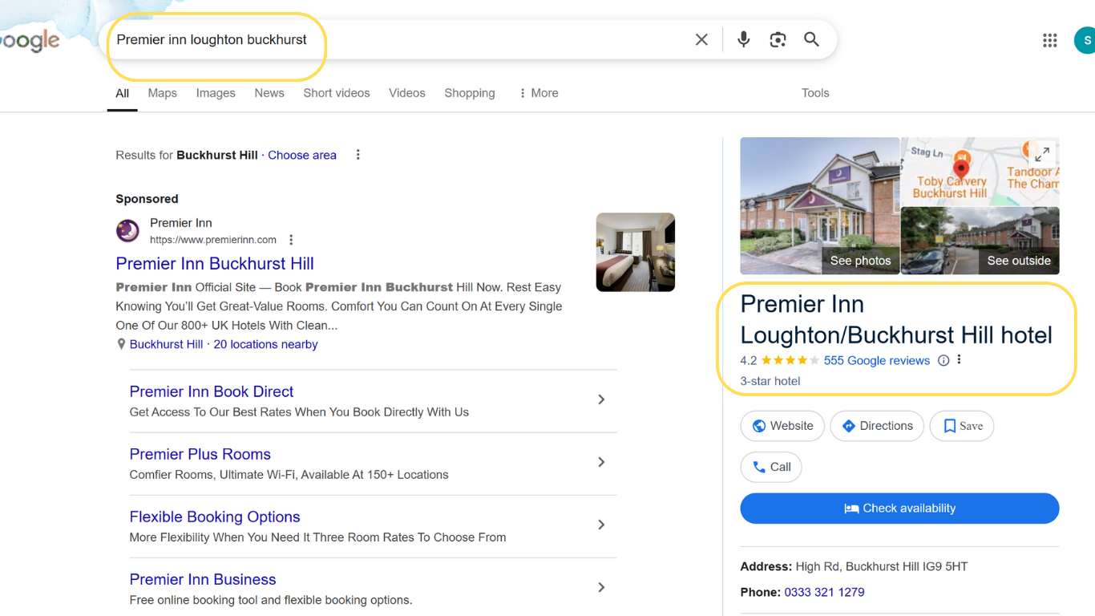
Task: Click the address High Rd, Buckhurst Hill IG9 5HT
Action: pyautogui.click(x=881, y=566)
